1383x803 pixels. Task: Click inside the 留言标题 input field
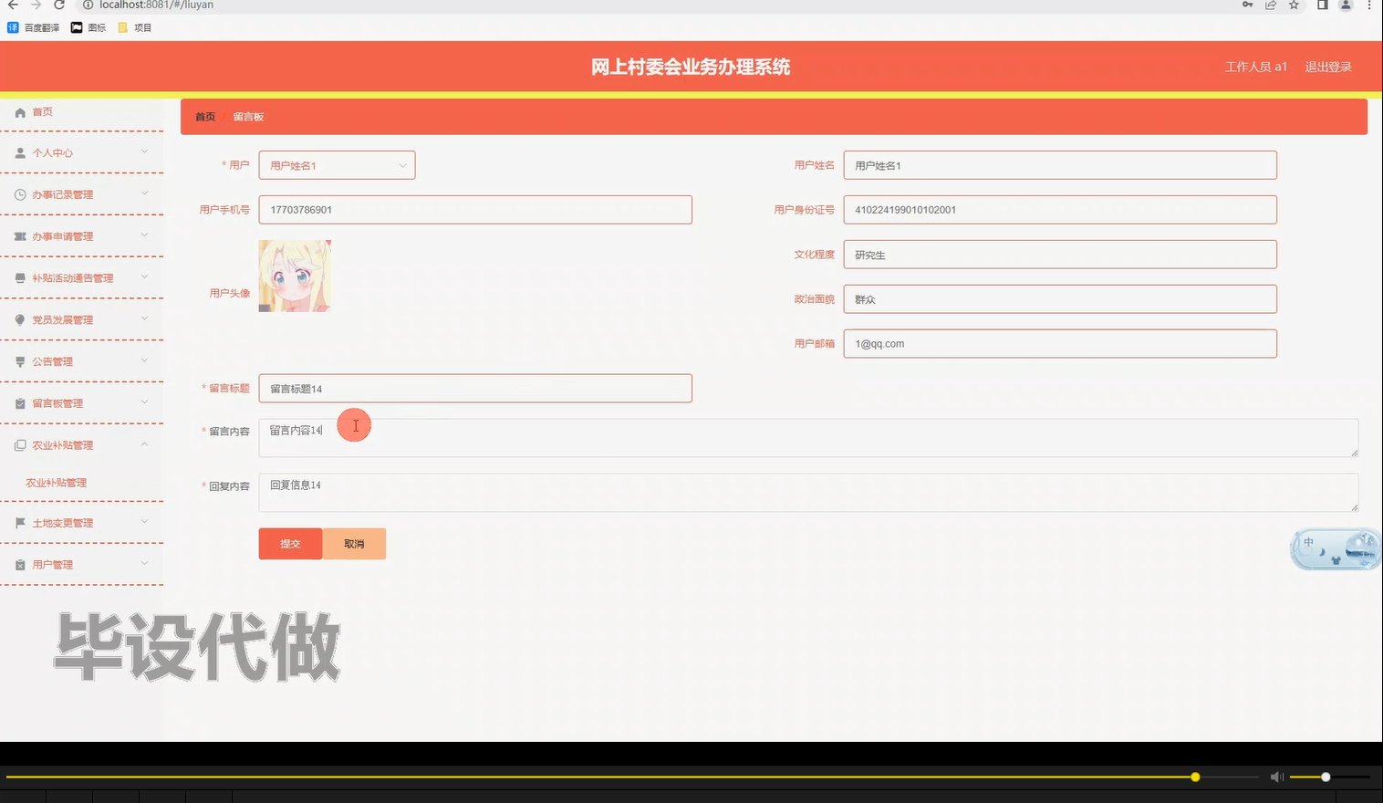(474, 388)
